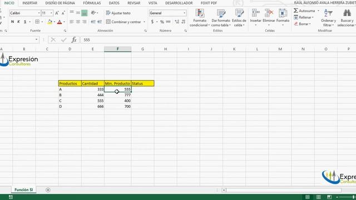The width and height of the screenshot is (356, 200).
Task: Decrease decimal places icon
Action: click(183, 22)
